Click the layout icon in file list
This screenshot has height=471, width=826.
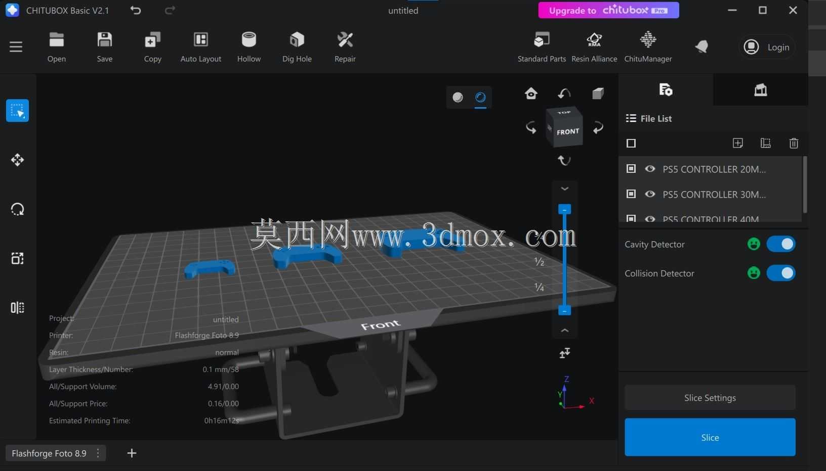765,144
